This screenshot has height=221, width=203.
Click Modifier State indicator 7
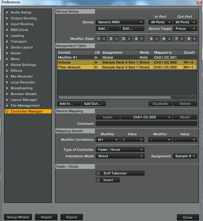179,39
